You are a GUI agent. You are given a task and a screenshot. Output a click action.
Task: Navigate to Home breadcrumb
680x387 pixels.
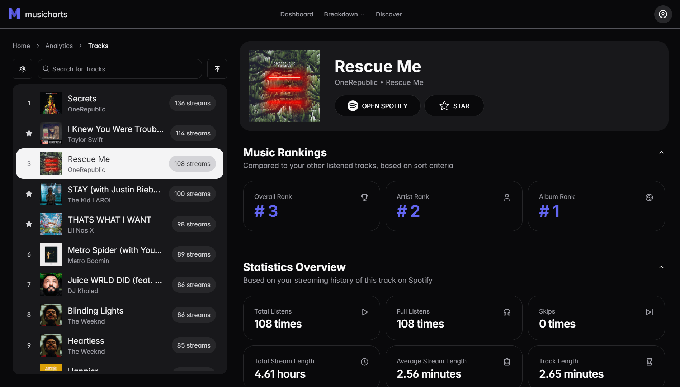(21, 46)
